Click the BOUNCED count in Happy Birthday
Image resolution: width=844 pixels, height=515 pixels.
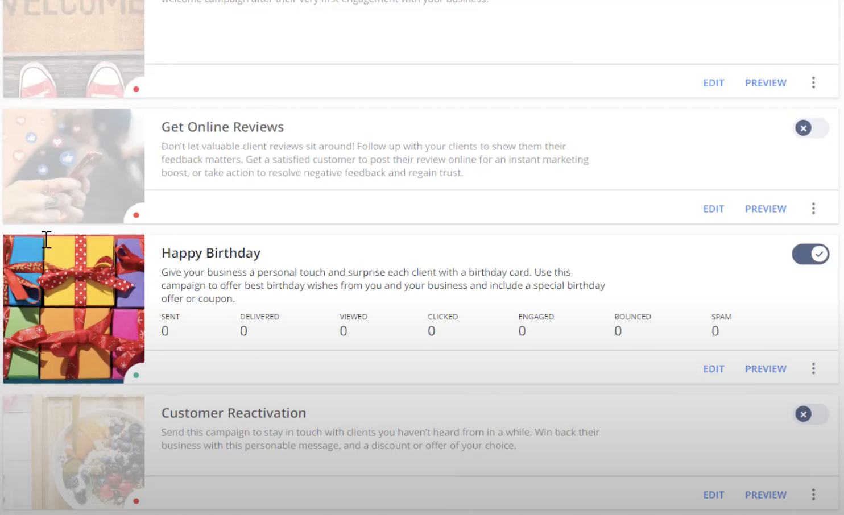pyautogui.click(x=618, y=331)
